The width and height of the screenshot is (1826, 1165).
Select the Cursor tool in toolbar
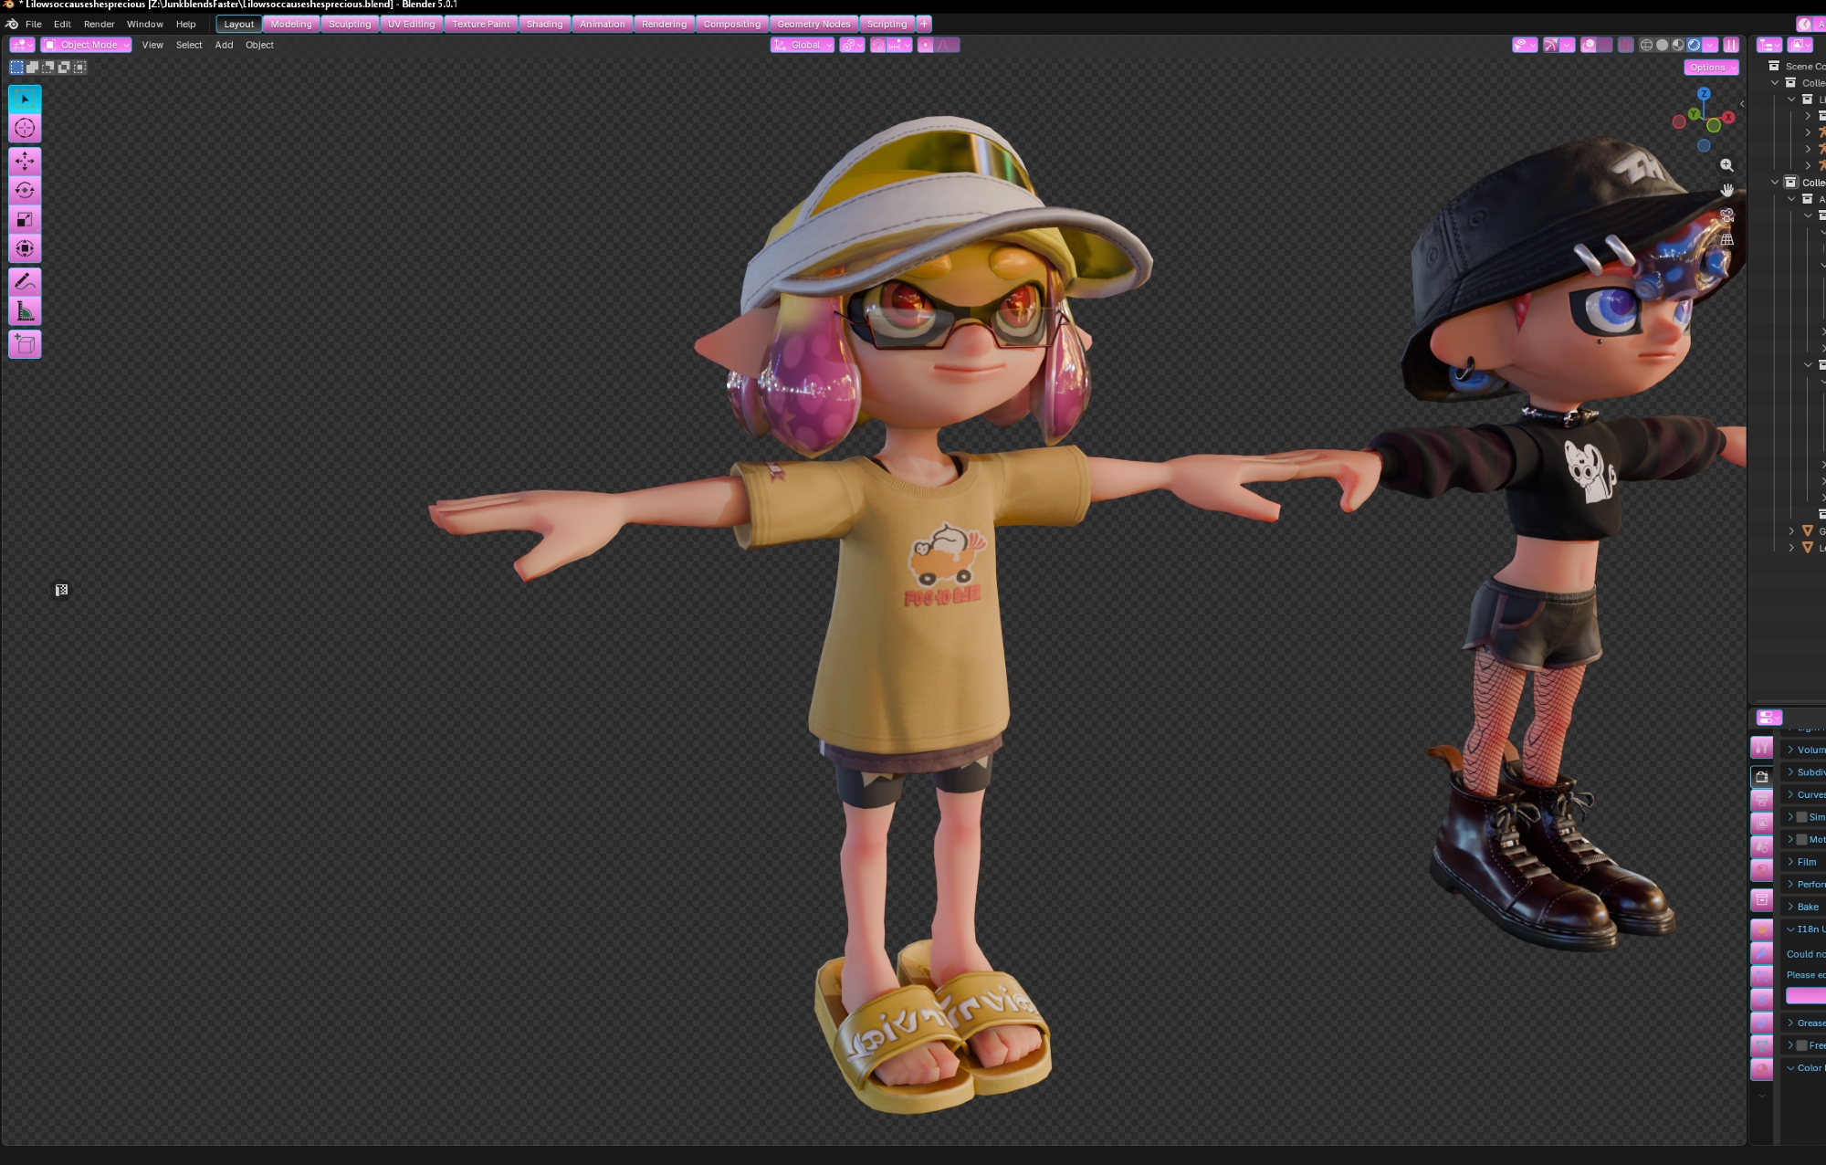[25, 129]
